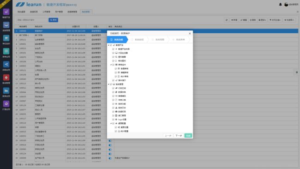This screenshot has height=169, width=300.
Task: Uncheck the 移动图标 checkbox
Action: click(113, 60)
